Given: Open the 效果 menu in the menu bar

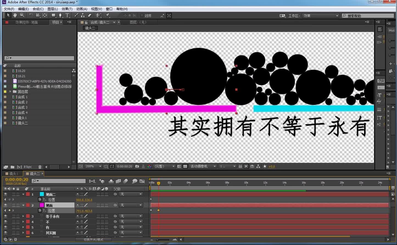Looking at the screenshot, I should [x=67, y=9].
